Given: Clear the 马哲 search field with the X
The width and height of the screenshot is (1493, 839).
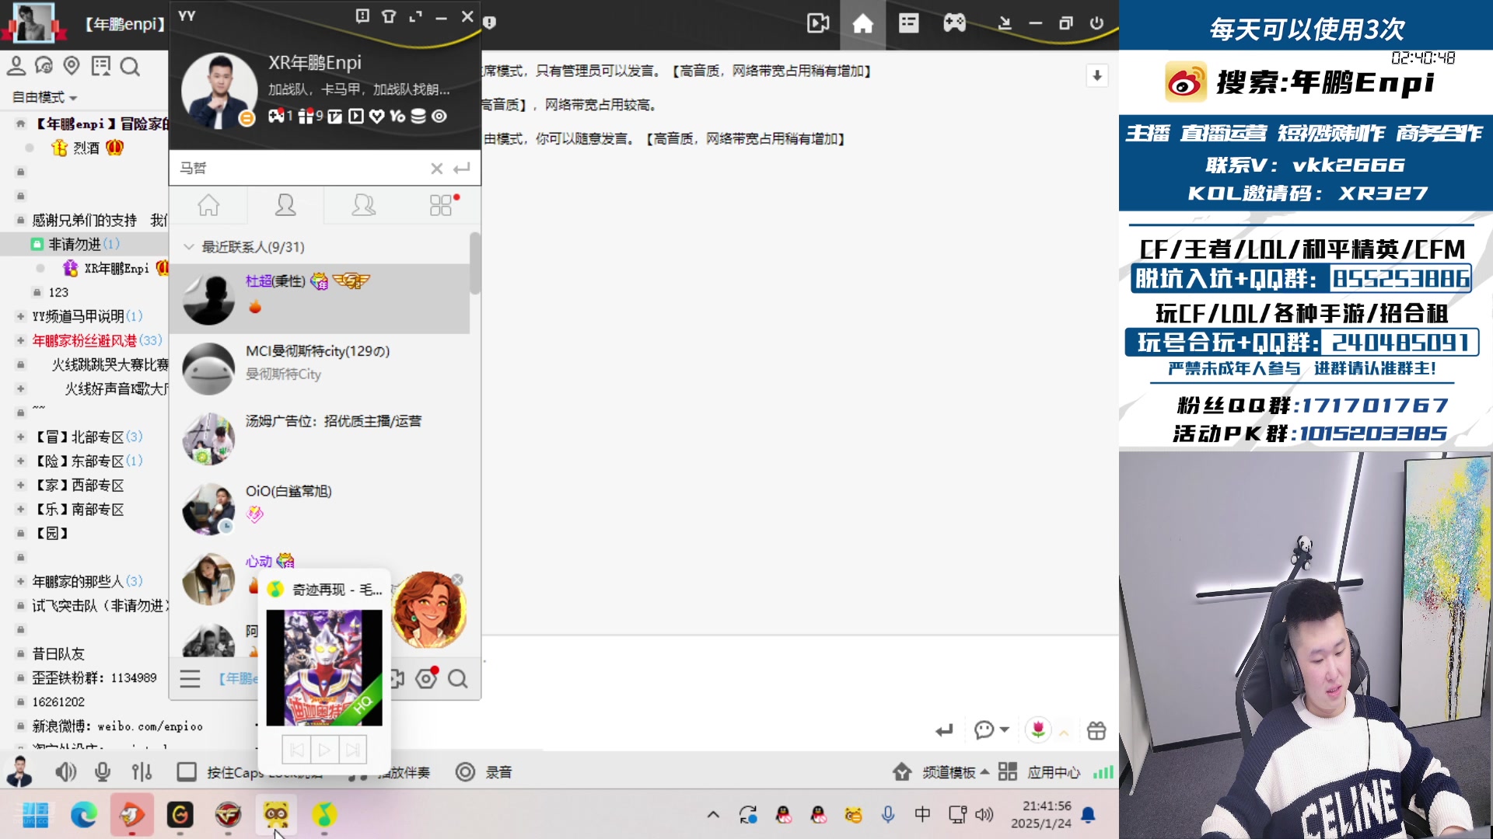Looking at the screenshot, I should pos(437,169).
